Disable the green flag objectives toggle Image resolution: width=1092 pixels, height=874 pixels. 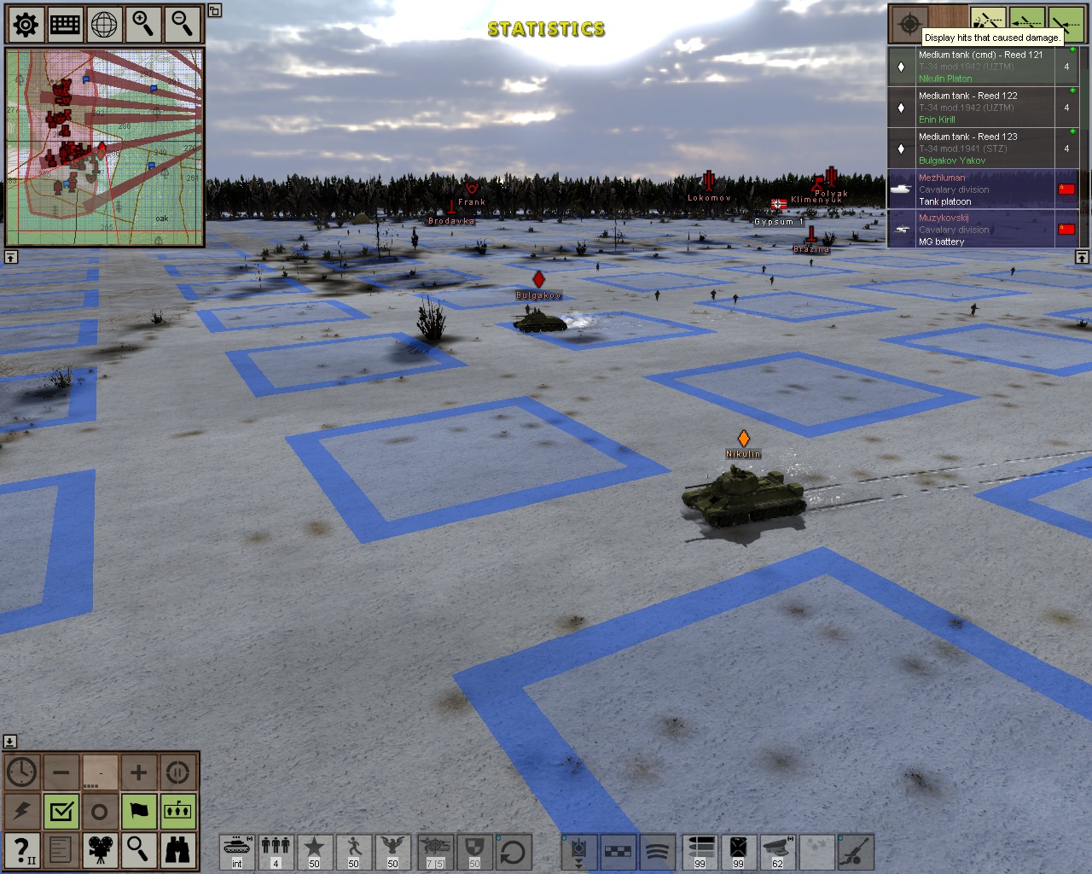click(x=138, y=811)
